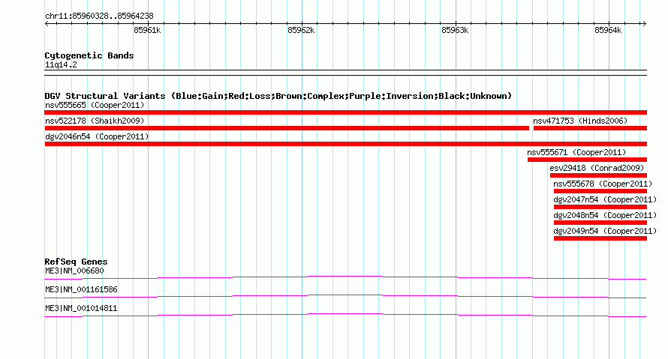This screenshot has width=668, height=359.
Task: Select the RefSeq Genes track title
Action: point(76,262)
